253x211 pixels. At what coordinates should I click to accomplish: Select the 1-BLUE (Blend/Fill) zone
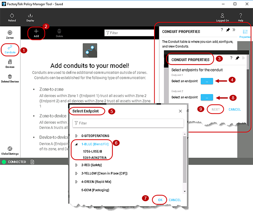click(95, 144)
